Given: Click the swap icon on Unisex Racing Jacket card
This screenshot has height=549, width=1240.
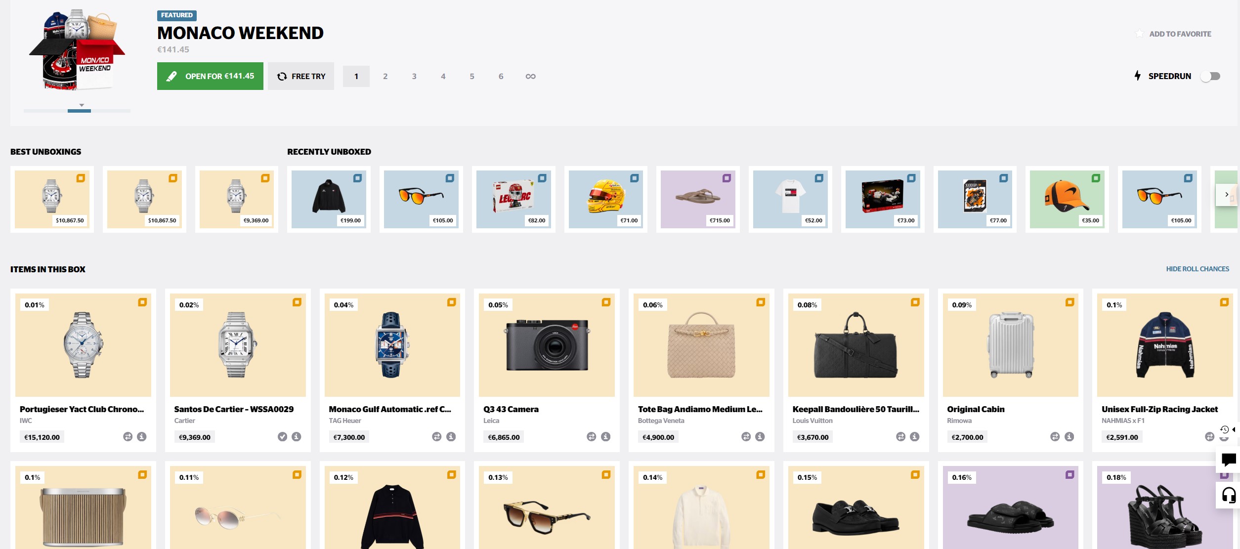Looking at the screenshot, I should click(1209, 437).
